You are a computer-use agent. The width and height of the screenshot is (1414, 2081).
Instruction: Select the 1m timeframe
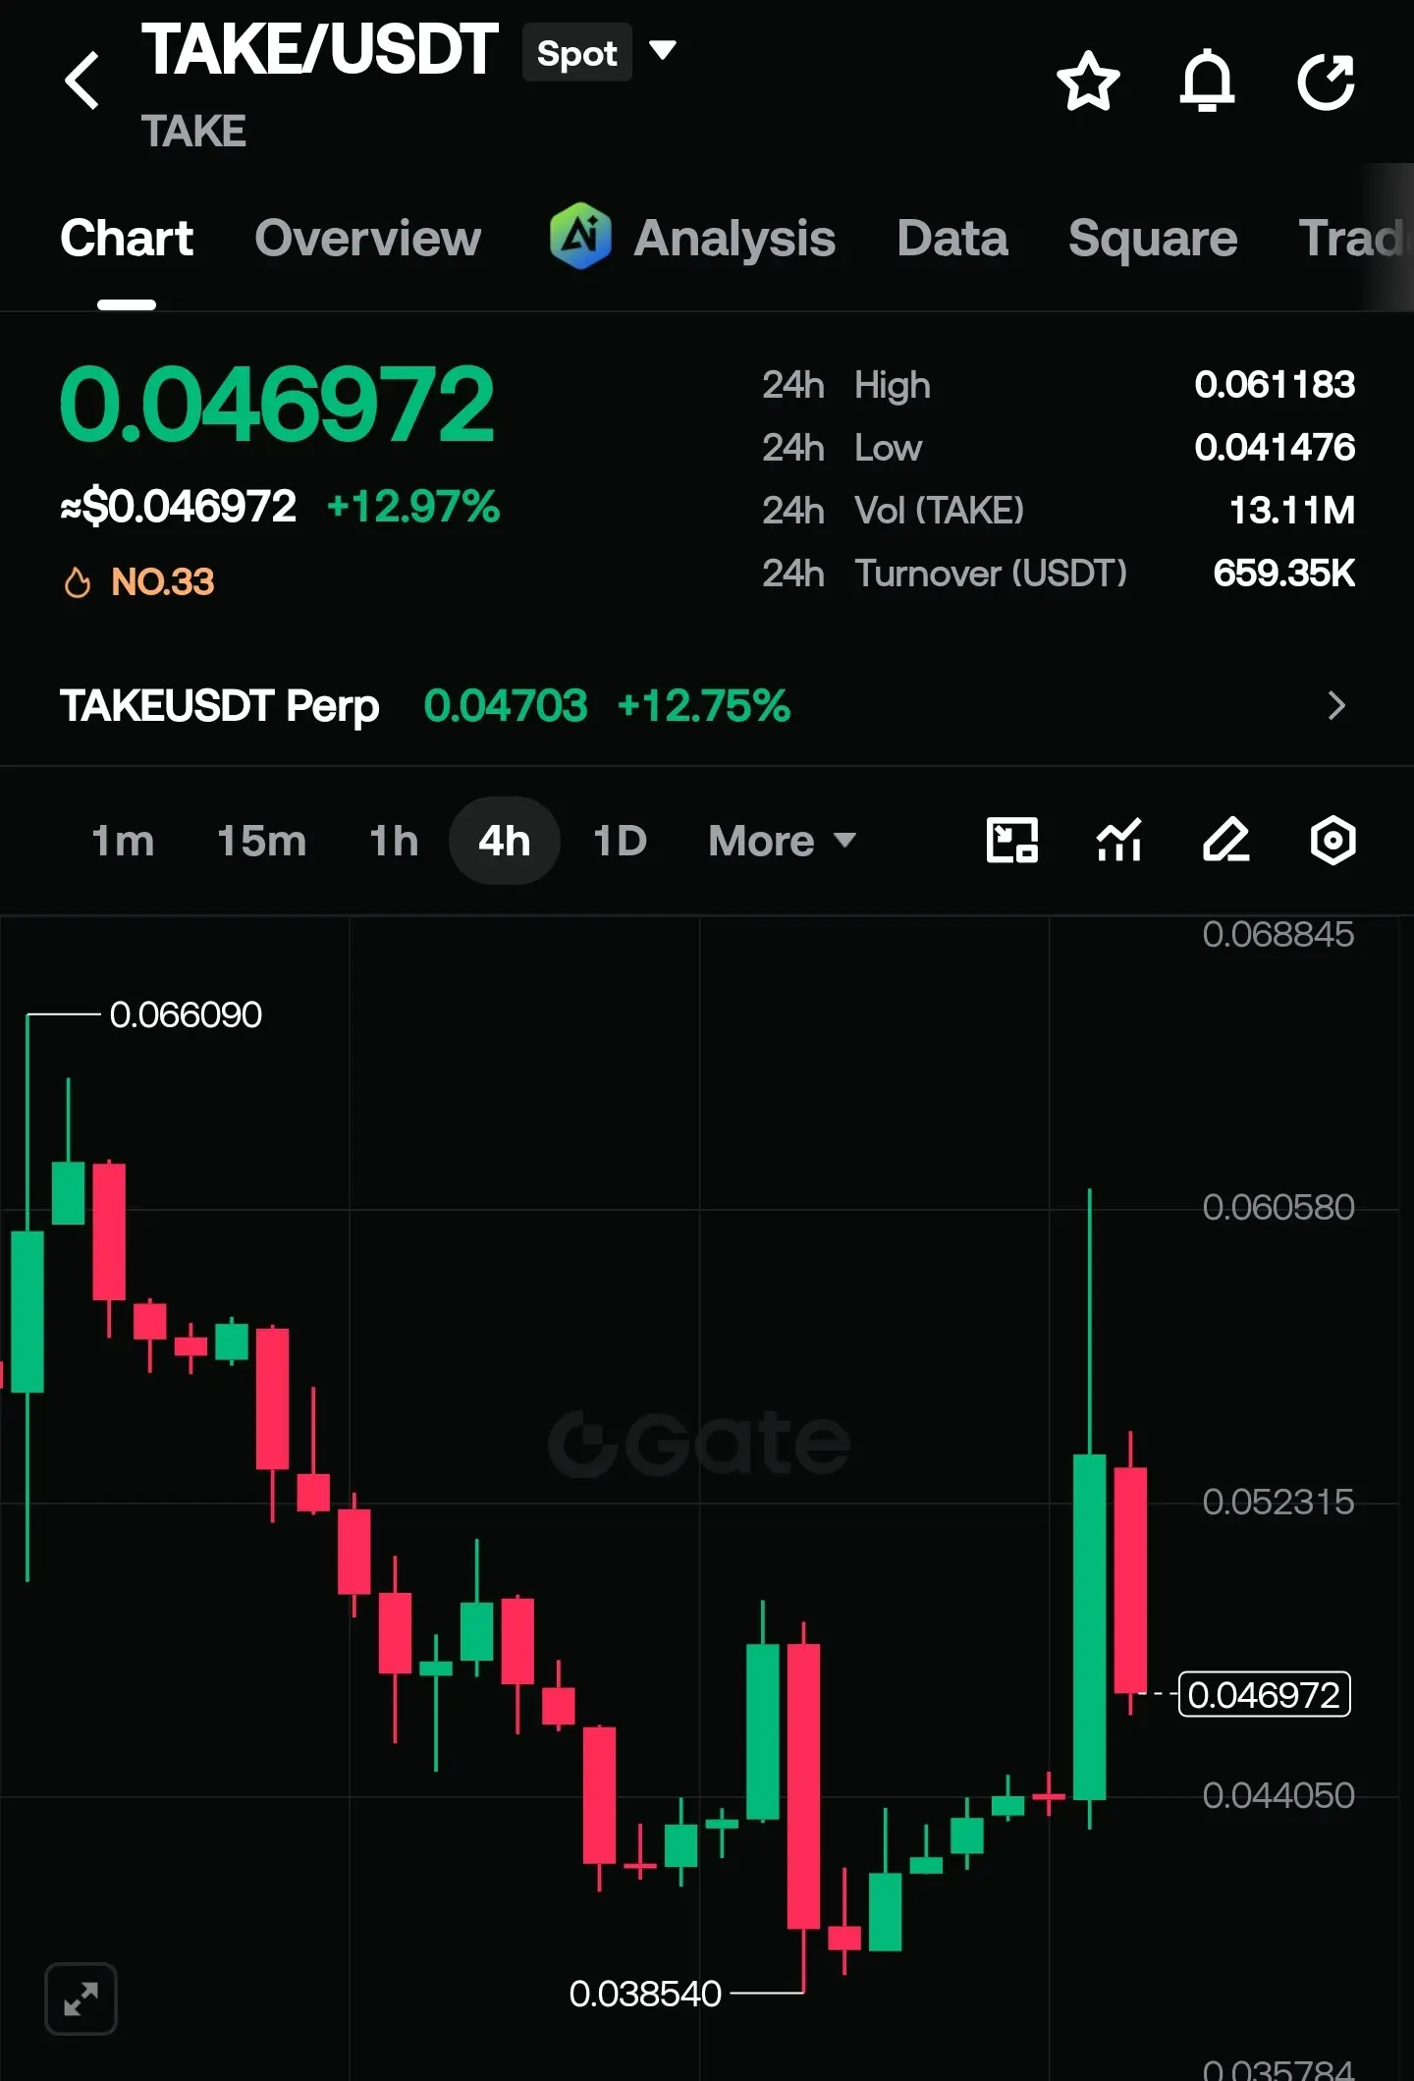123,841
